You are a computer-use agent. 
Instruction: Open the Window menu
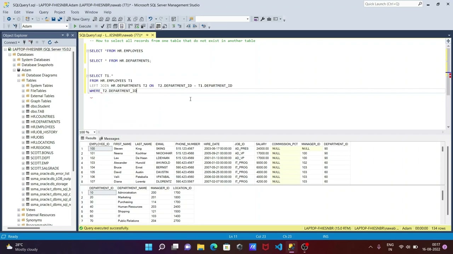pyautogui.click(x=91, y=12)
